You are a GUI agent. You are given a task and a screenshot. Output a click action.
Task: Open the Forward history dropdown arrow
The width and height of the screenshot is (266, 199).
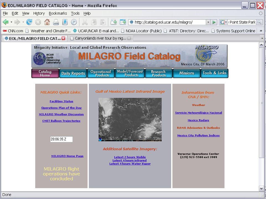pyautogui.click(x=23, y=22)
